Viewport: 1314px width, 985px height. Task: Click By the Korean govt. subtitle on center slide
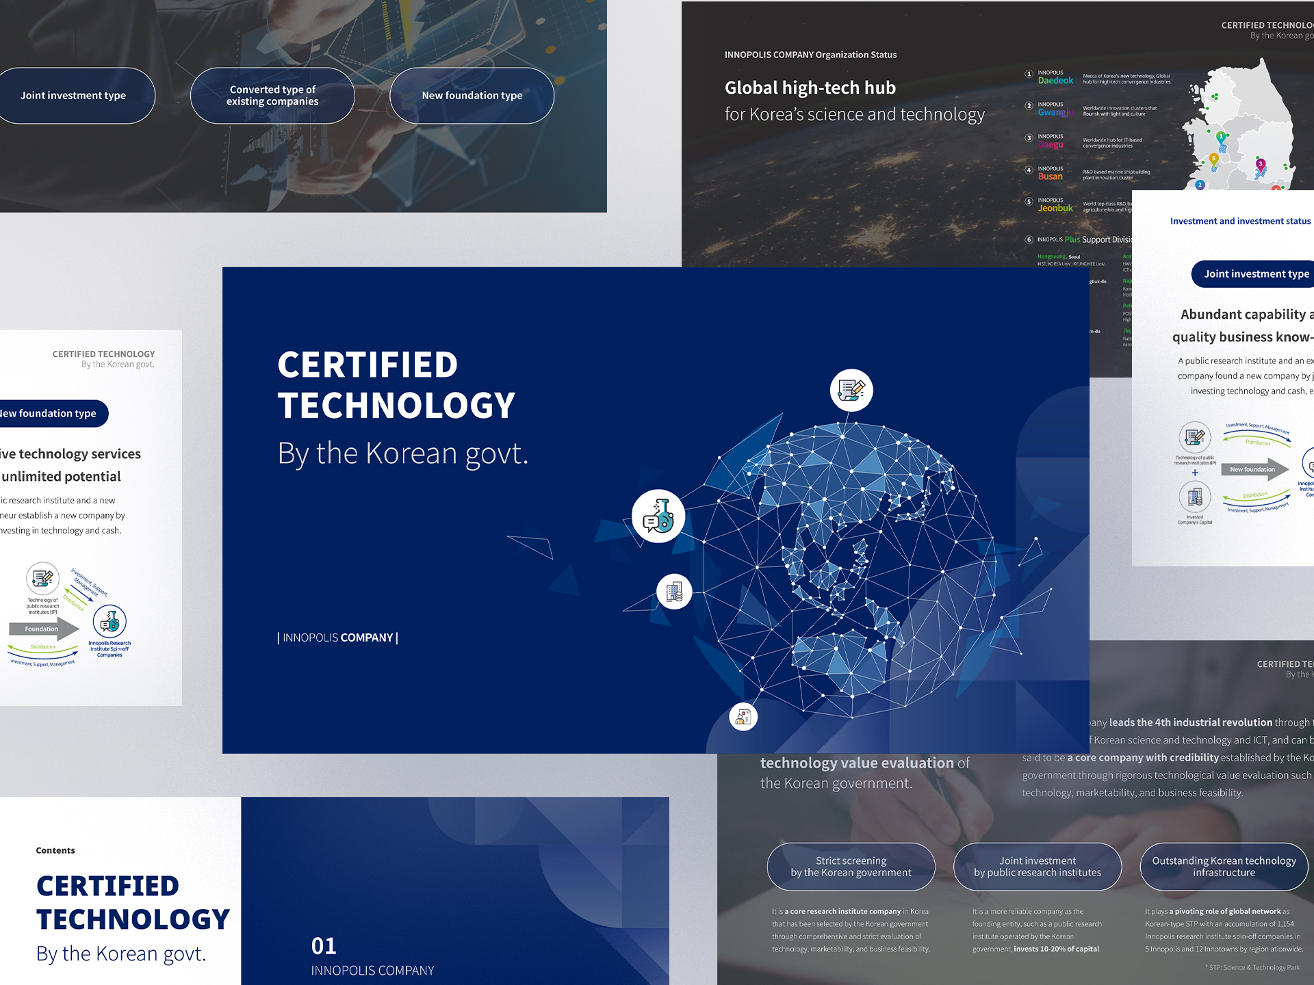click(x=403, y=454)
